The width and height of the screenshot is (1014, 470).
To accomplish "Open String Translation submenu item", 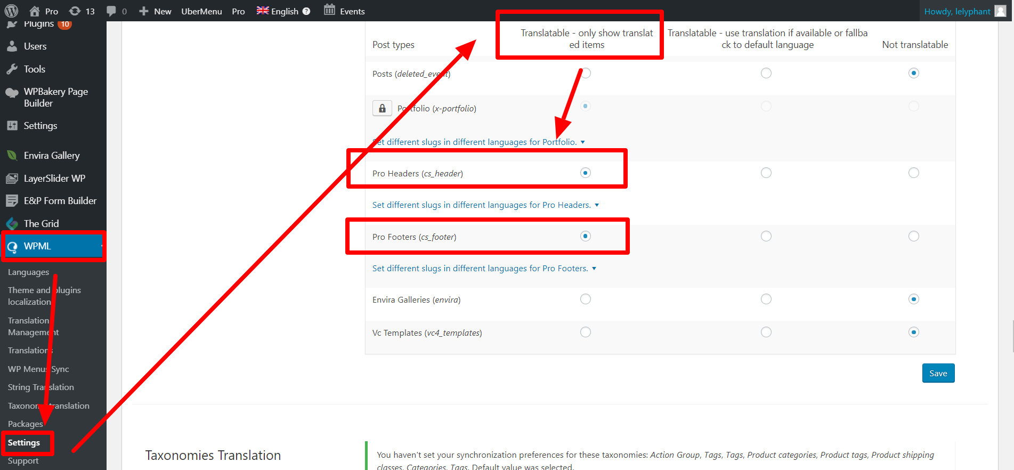I will point(41,387).
